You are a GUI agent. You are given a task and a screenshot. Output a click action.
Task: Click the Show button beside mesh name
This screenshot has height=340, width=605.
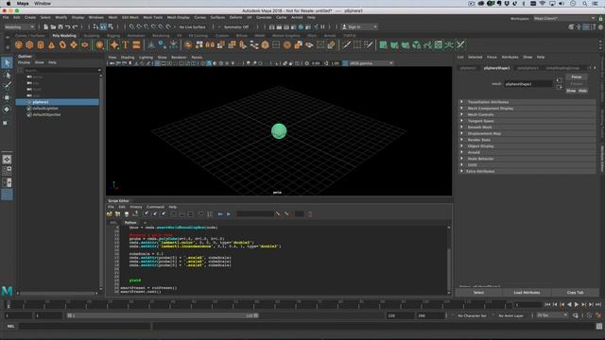click(x=571, y=91)
